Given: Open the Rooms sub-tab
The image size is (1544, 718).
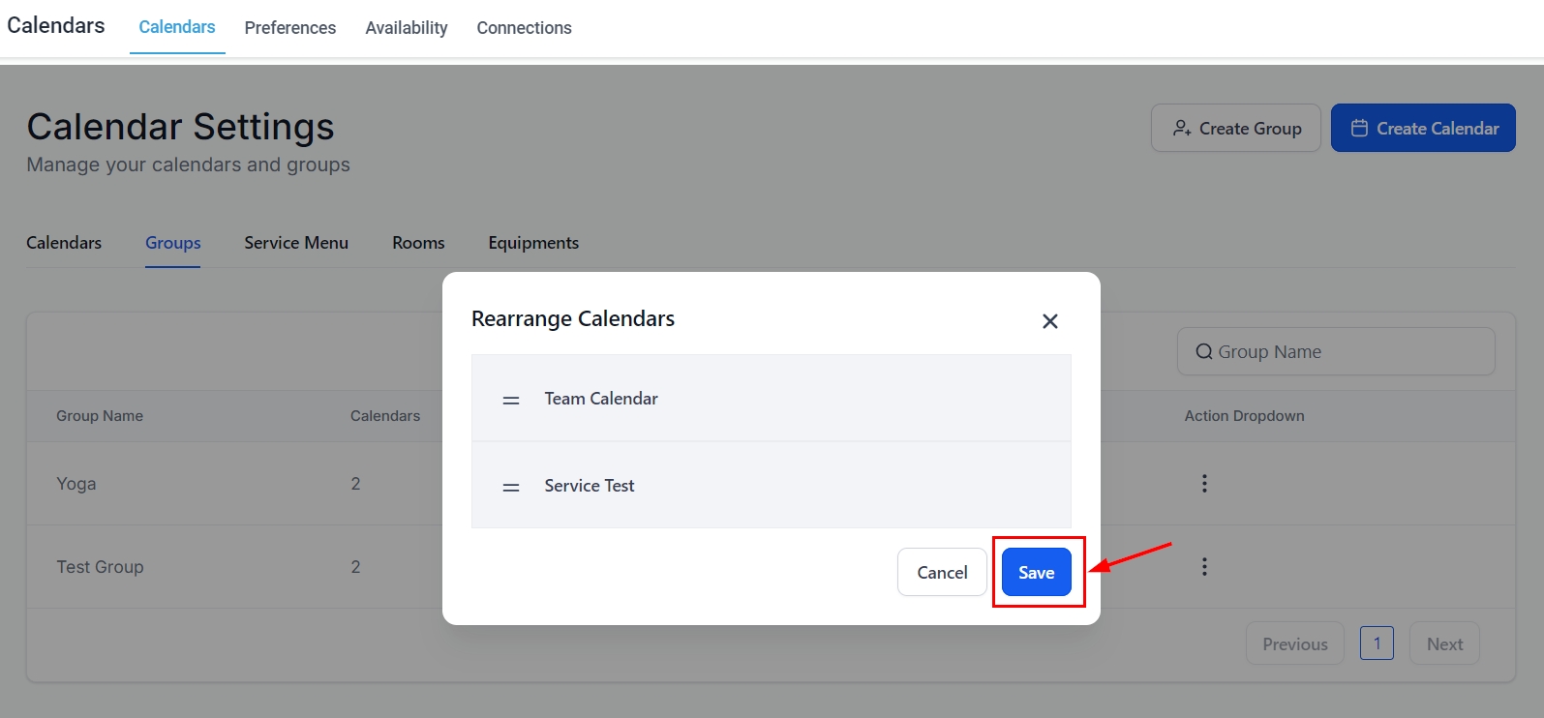Looking at the screenshot, I should point(418,243).
